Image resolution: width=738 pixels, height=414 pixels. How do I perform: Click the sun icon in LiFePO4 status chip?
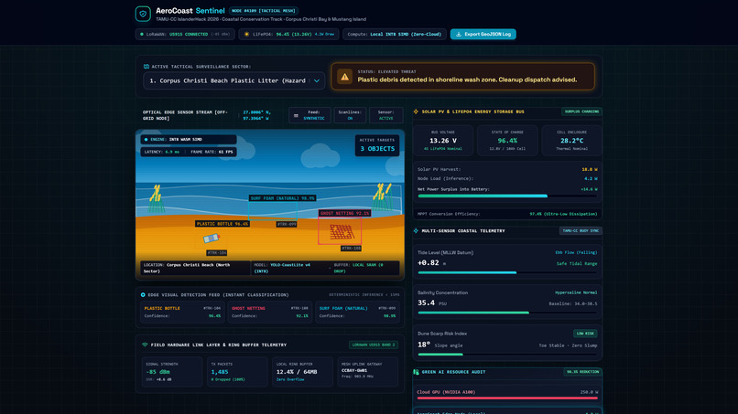[246, 35]
